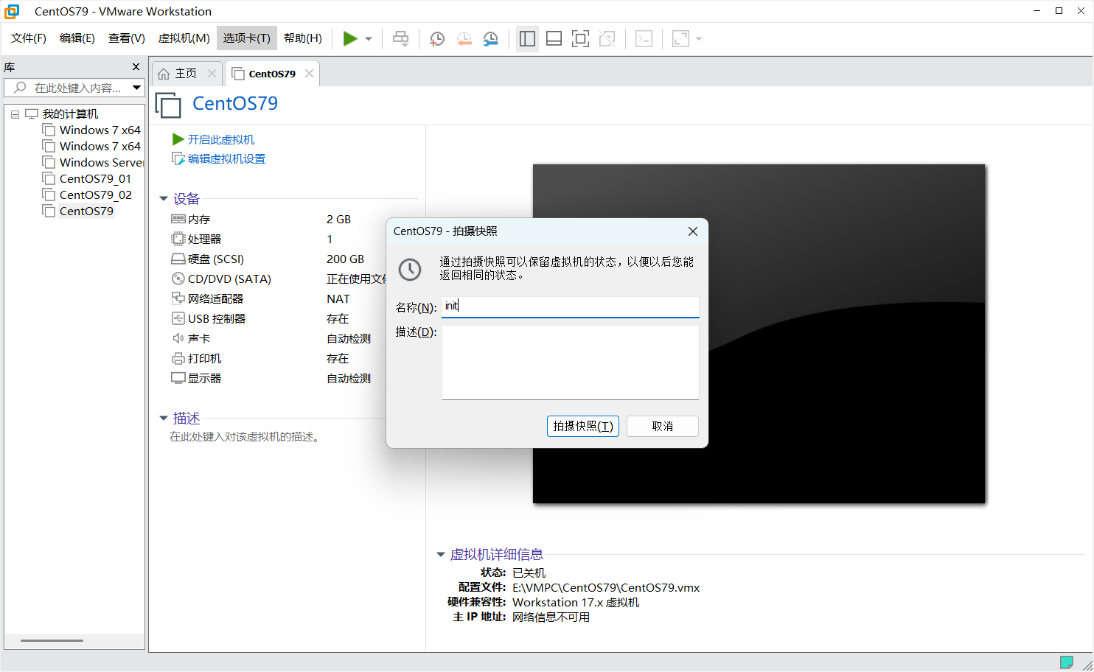Click the CentOS79 VM title icon

tap(168, 105)
